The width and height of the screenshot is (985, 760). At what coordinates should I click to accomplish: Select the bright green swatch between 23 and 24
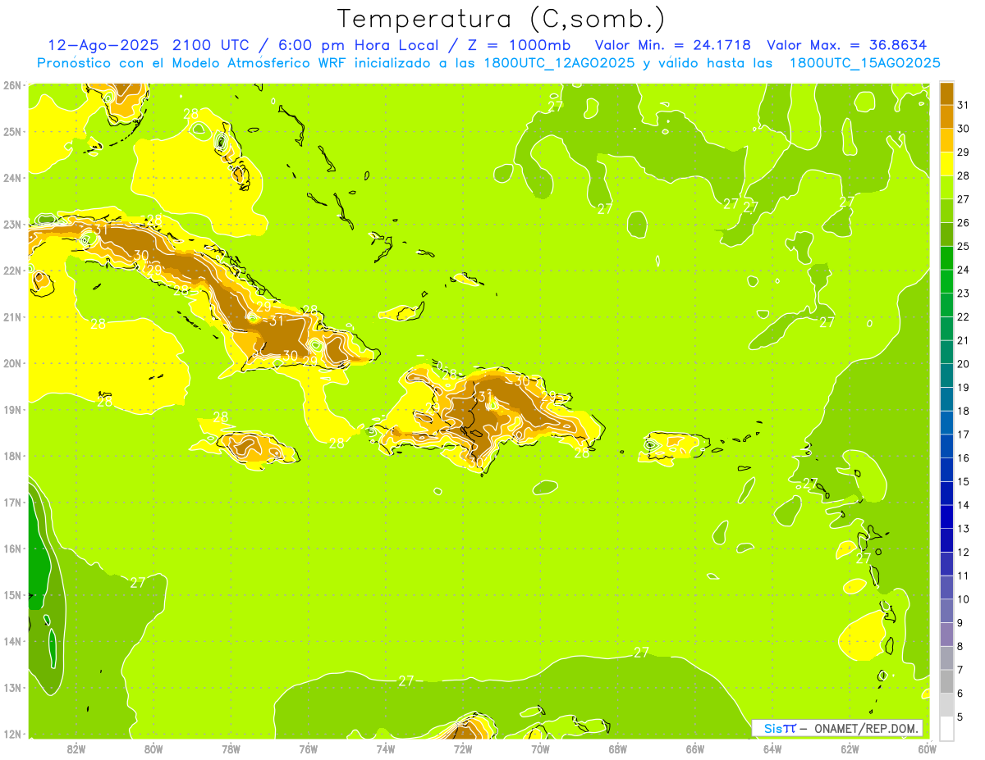click(x=946, y=281)
